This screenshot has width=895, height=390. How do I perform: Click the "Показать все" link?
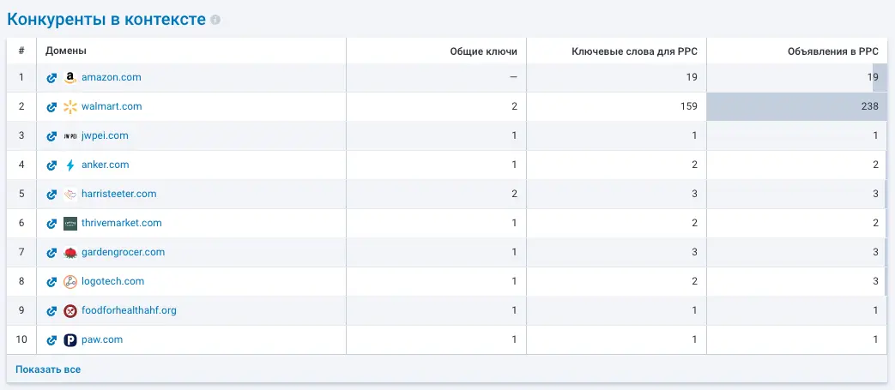(48, 369)
